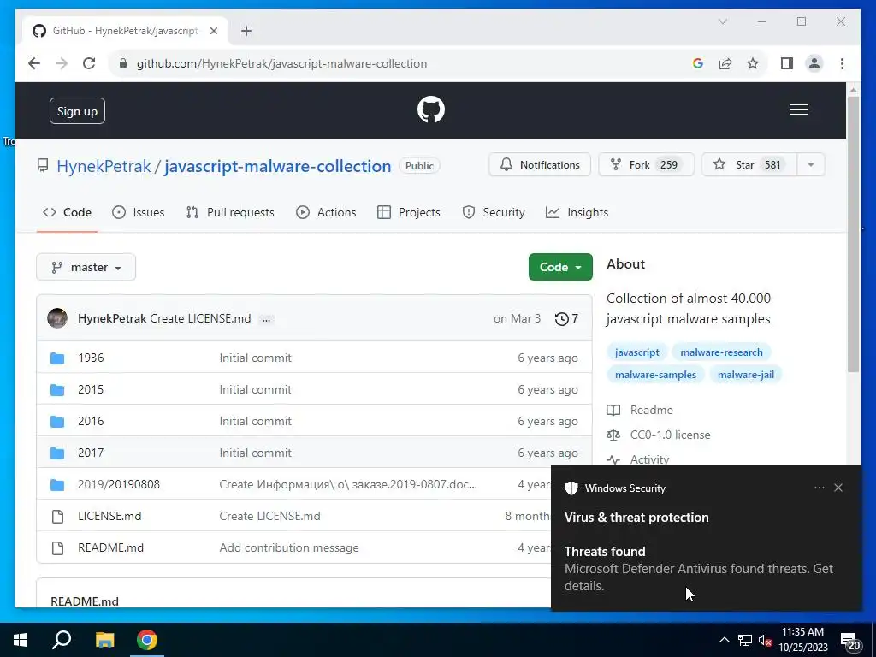Screen dimensions: 876x657
Task: Fork the repository with Fork button
Action: 646,165
